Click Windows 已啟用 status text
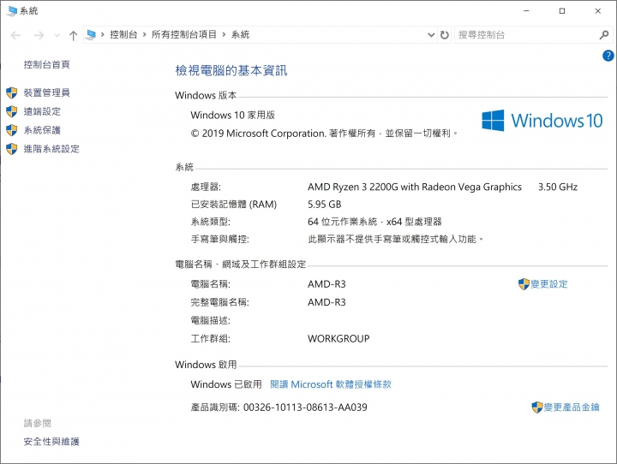Screen dimensions: 617x464 [x=226, y=384]
